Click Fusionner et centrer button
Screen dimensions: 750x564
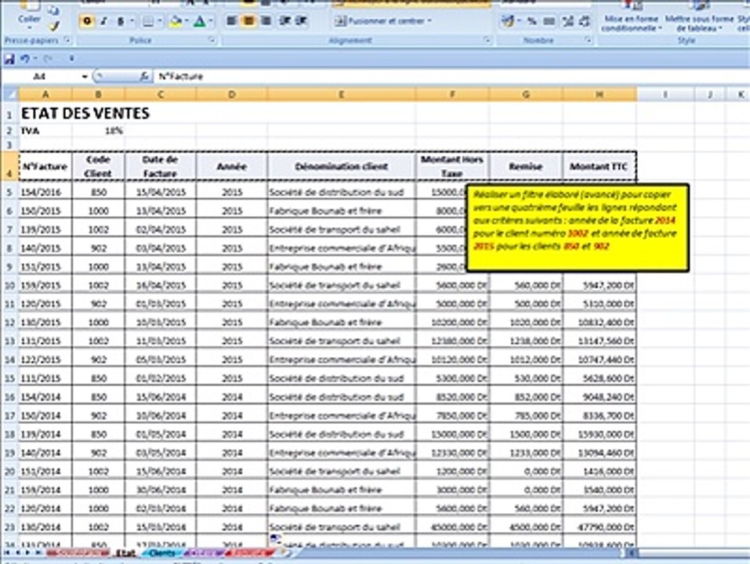[x=379, y=21]
